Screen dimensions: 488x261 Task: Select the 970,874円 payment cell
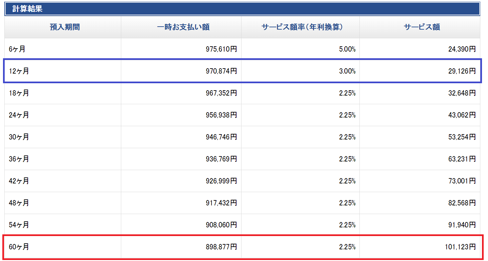click(x=221, y=71)
